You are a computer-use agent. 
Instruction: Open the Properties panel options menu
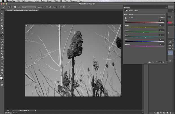click(166, 8)
